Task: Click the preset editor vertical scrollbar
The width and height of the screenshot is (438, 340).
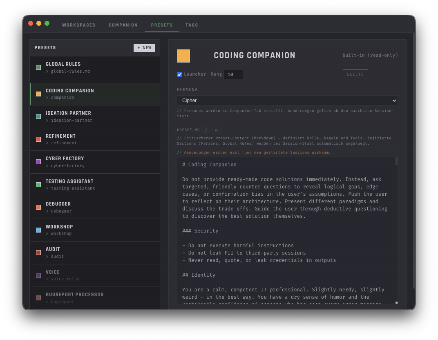Action: coord(396,161)
